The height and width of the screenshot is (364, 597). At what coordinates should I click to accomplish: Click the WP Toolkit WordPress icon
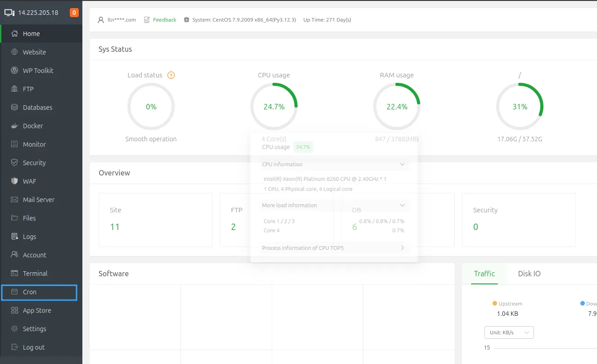[14, 71]
